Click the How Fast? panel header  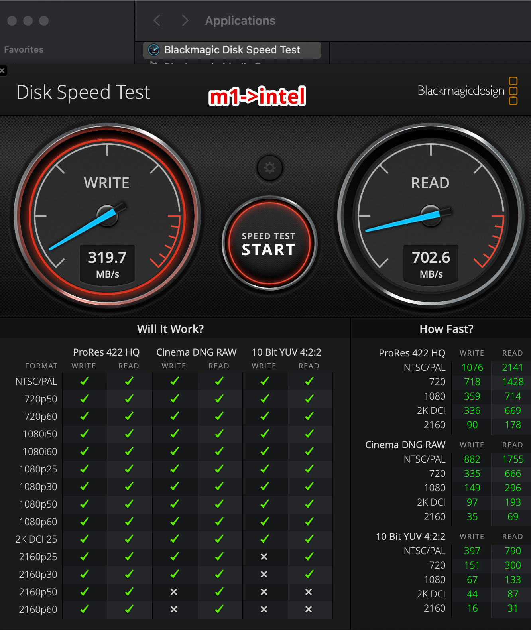[446, 329]
